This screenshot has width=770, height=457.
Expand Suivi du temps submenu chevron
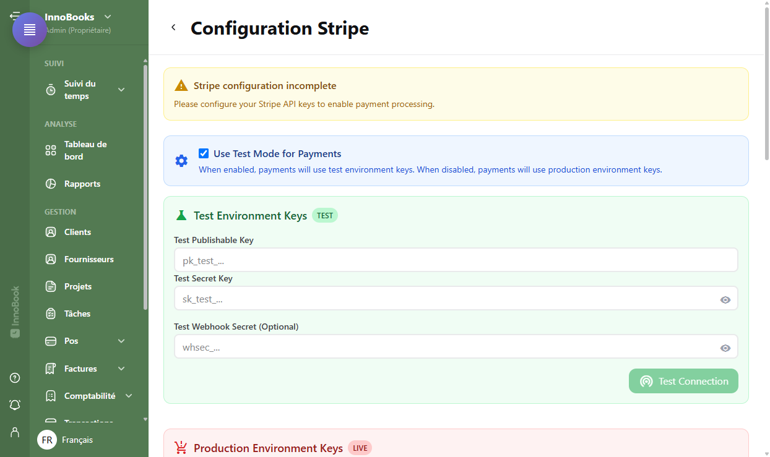pos(121,90)
